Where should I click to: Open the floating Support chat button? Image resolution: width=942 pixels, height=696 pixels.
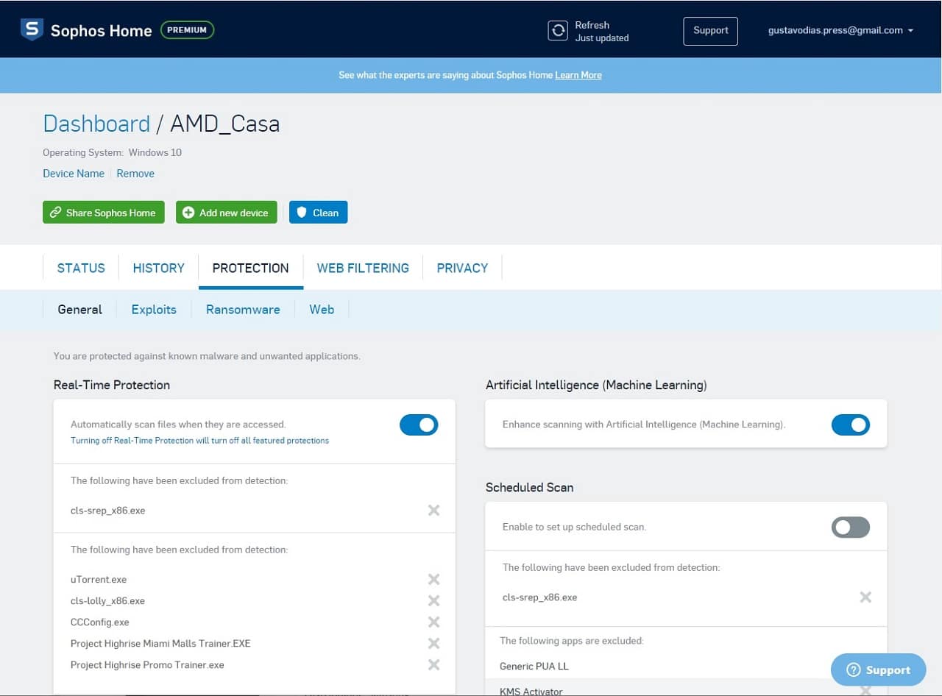pyautogui.click(x=878, y=670)
